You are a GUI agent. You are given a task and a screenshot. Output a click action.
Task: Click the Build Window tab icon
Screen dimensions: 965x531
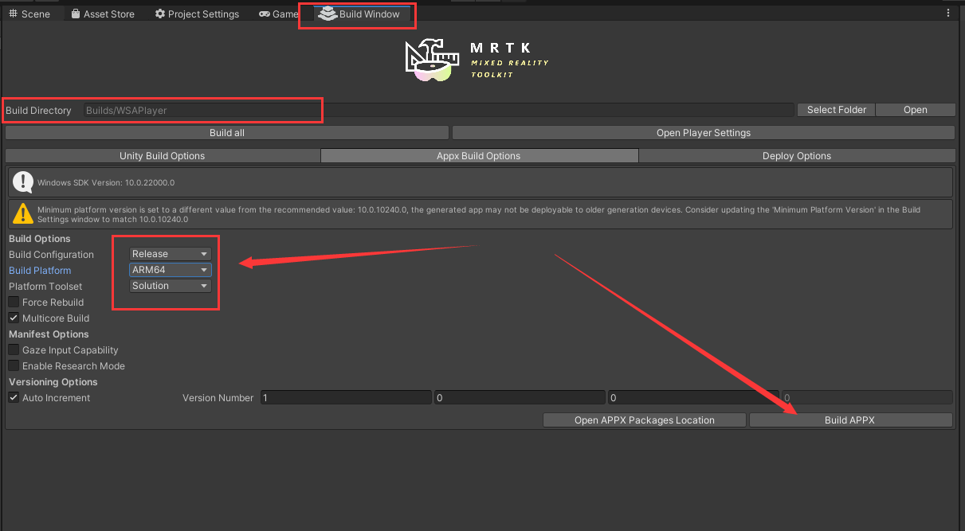pos(327,14)
